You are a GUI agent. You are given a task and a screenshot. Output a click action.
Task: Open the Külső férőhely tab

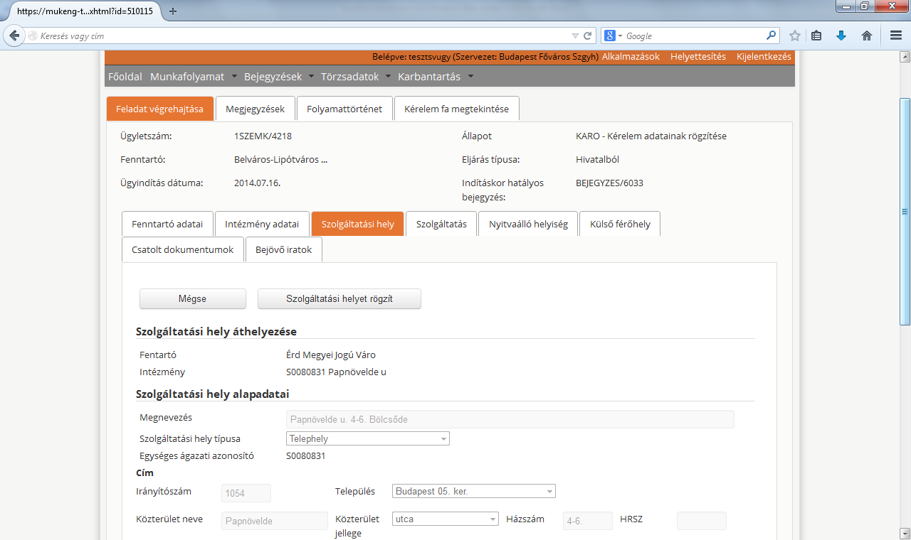(x=620, y=224)
